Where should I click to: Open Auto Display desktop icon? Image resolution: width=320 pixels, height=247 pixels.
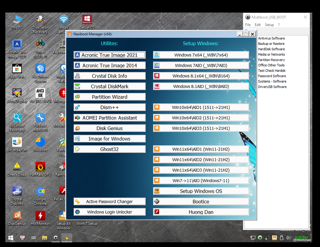pos(17,95)
